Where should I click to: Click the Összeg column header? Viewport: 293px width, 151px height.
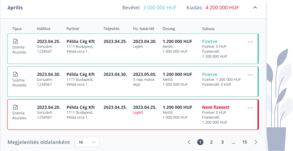tap(169, 29)
